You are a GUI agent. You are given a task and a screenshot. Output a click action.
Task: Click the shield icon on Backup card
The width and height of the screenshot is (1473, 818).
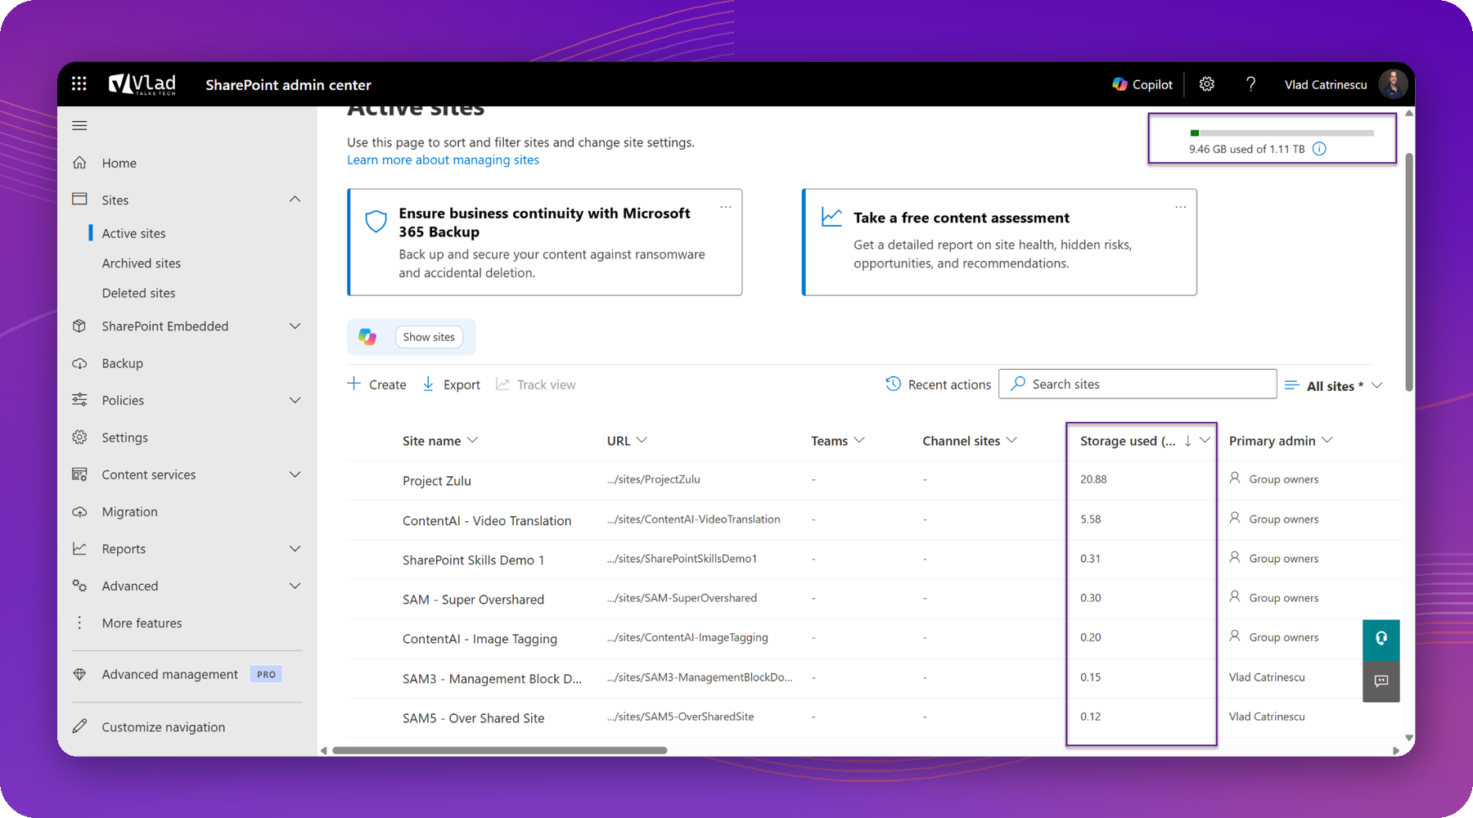376,221
